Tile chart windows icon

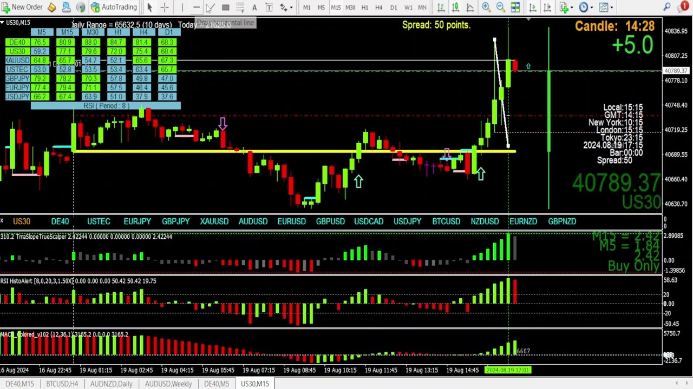(x=515, y=7)
